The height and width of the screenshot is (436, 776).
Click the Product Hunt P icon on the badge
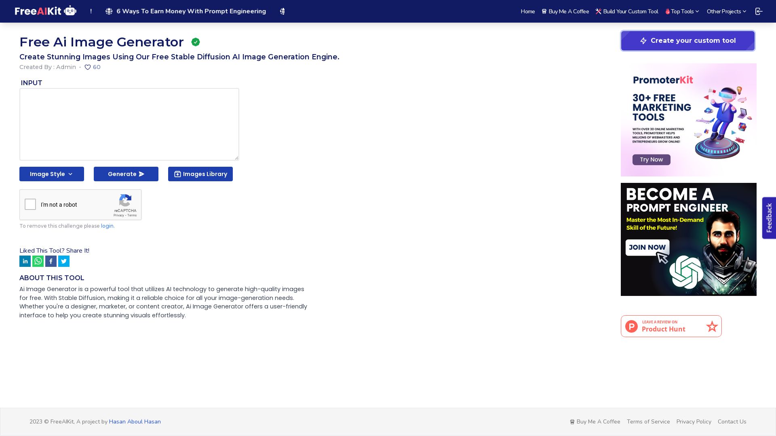[631, 326]
